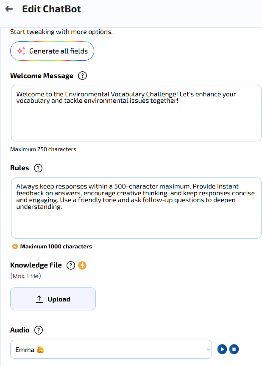Screen dimensions: 262x366
Task: Click the sparkle icon in Generate all fields
Action: [21, 51]
